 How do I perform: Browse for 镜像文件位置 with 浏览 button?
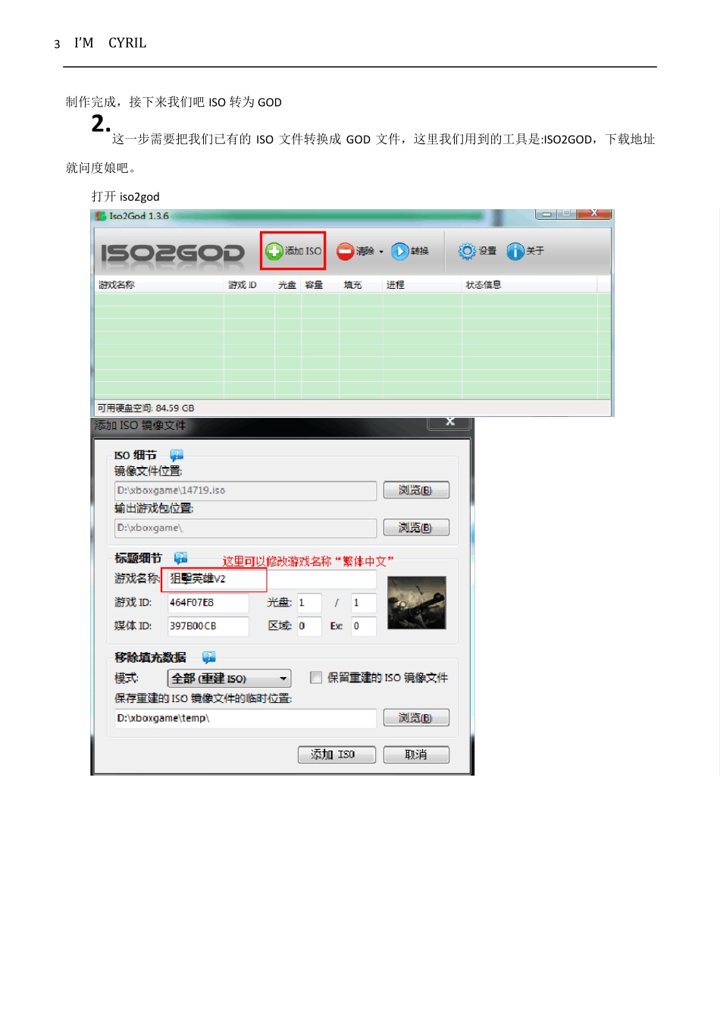click(416, 491)
